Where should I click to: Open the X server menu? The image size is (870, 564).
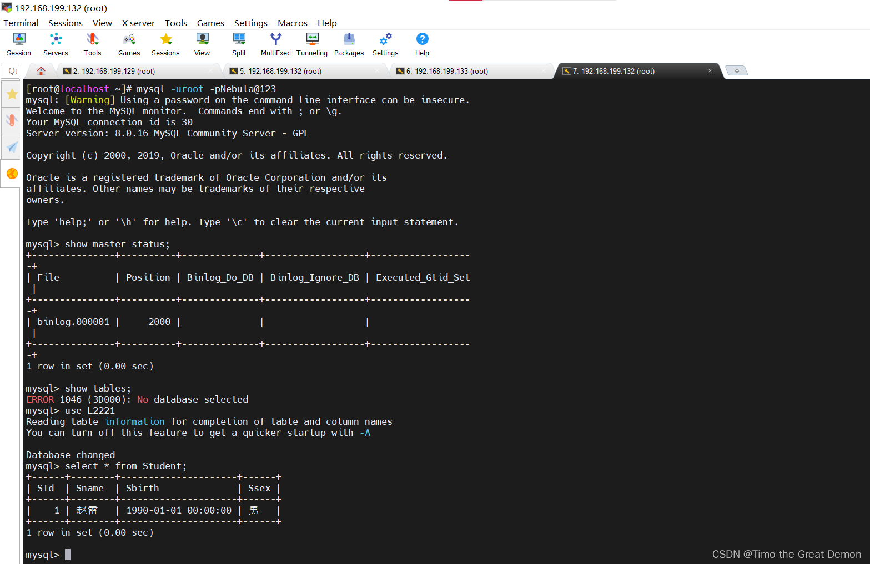(x=138, y=23)
